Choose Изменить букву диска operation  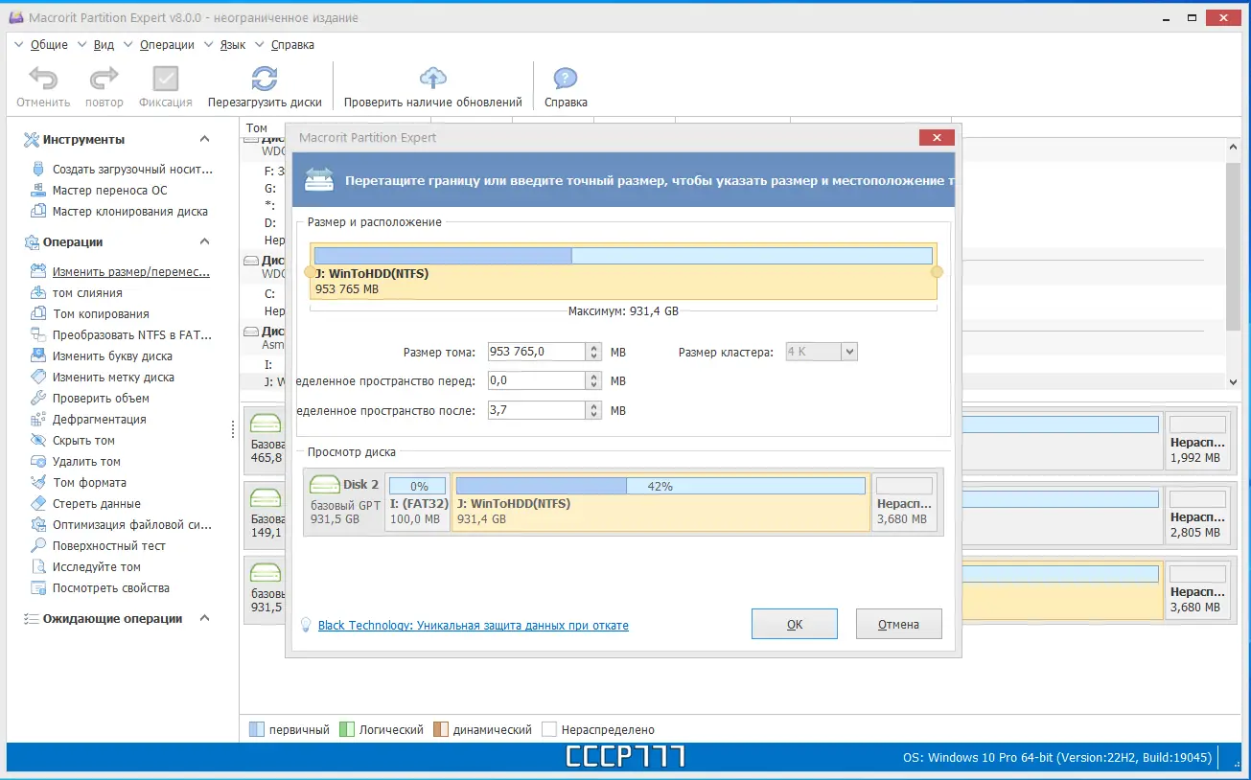(x=112, y=356)
